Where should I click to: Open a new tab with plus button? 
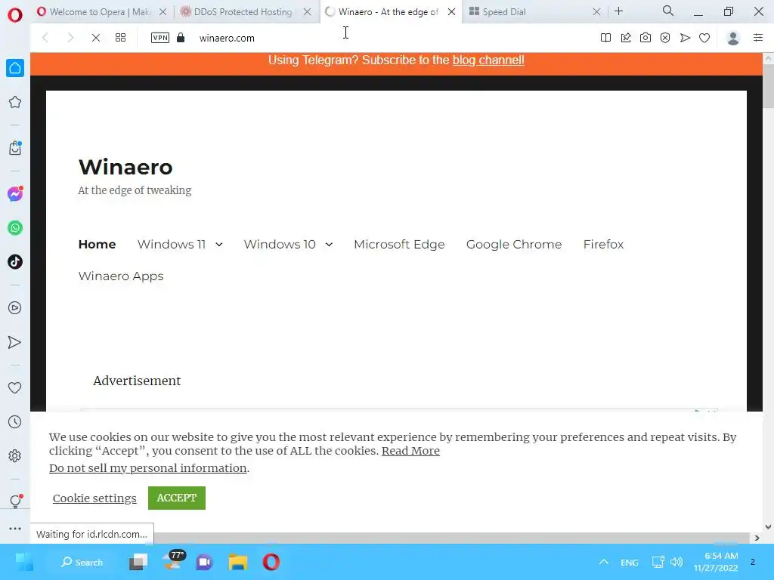coord(618,11)
